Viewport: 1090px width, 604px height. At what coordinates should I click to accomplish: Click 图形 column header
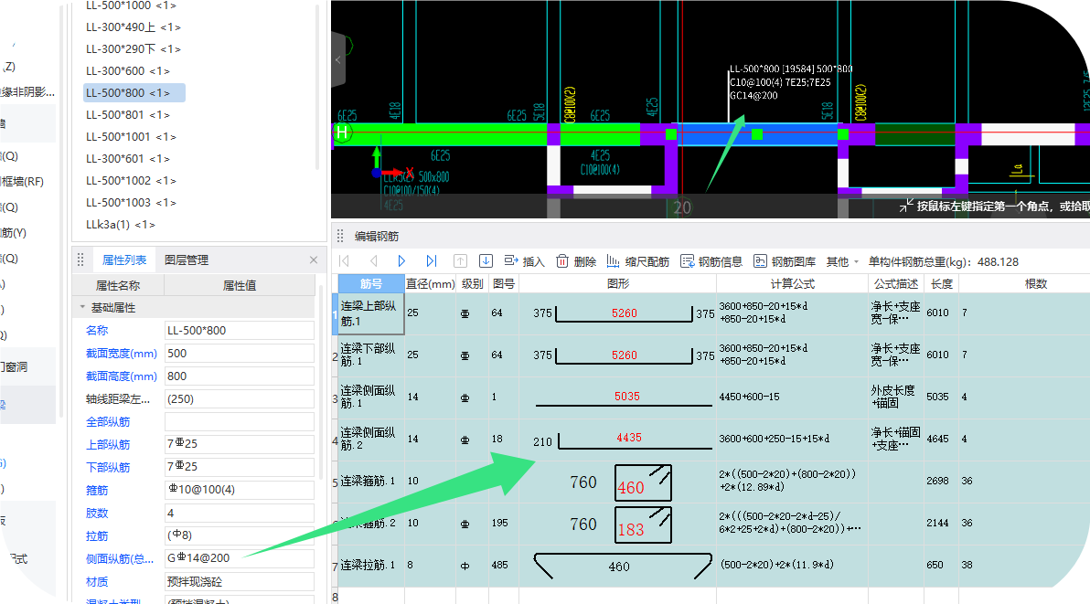618,283
